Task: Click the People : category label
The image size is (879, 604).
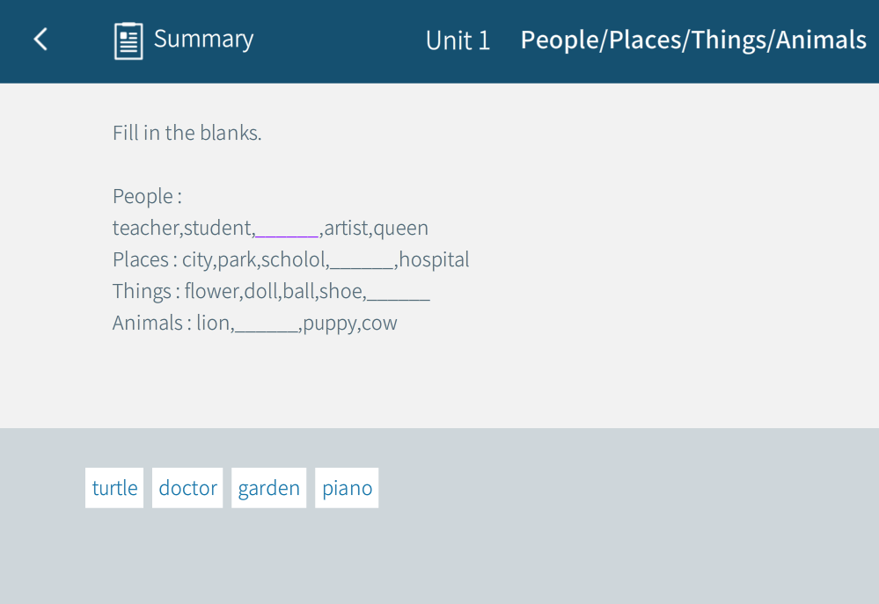Action: (x=147, y=196)
